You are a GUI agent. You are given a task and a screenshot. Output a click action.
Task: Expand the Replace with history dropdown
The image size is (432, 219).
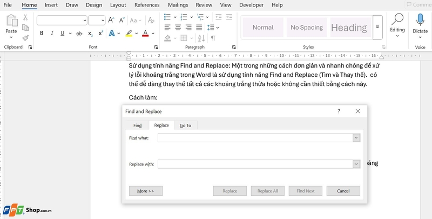click(x=356, y=164)
